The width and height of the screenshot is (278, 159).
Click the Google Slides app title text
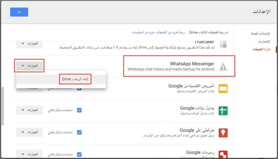(x=191, y=86)
